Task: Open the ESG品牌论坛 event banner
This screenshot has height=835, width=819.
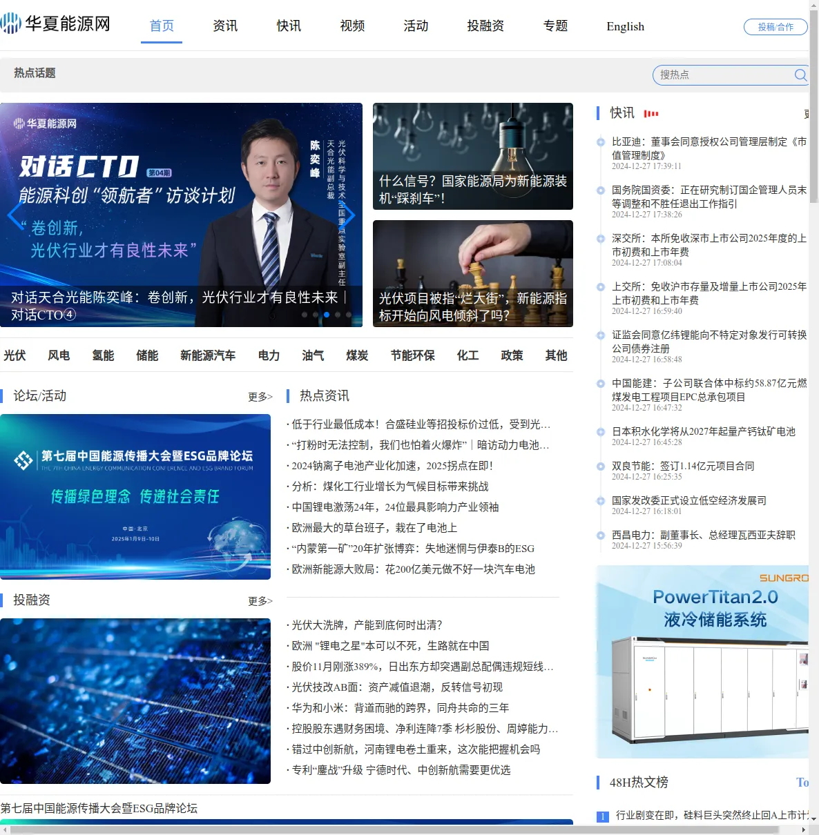Action: 135,497
